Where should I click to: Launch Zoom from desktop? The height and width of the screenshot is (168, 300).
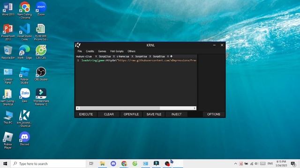click(x=41, y=9)
